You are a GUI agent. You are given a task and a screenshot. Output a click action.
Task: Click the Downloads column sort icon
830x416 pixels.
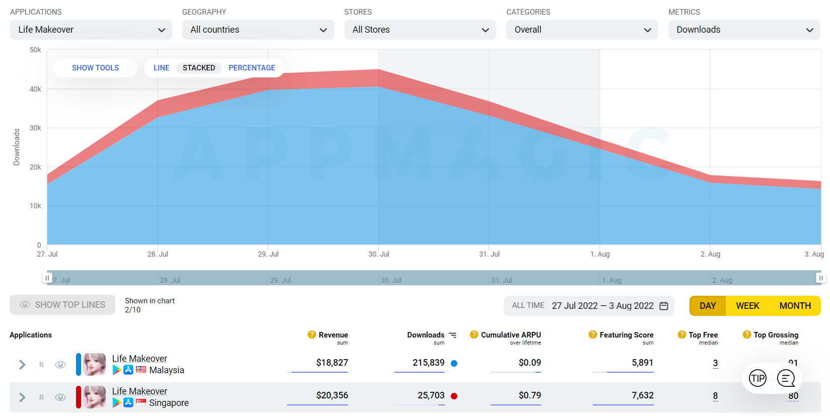[453, 335]
